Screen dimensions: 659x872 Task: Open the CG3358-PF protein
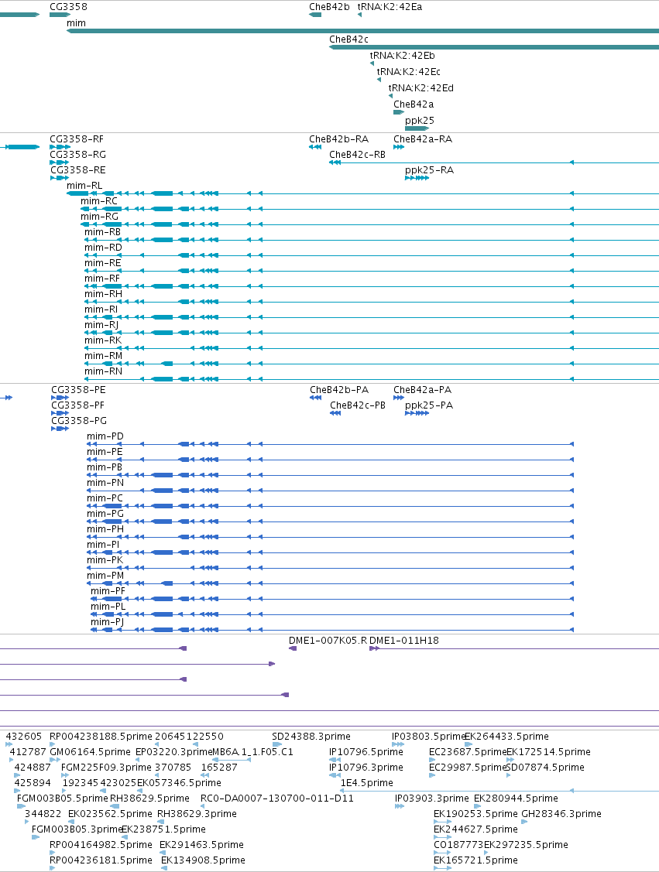click(x=78, y=405)
